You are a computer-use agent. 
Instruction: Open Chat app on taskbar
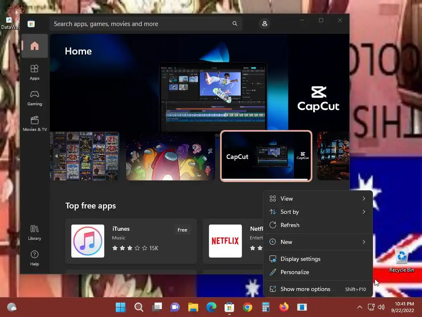[x=175, y=307]
